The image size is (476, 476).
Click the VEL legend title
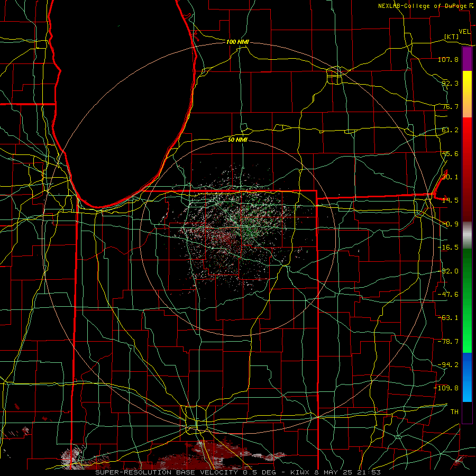pyautogui.click(x=465, y=32)
